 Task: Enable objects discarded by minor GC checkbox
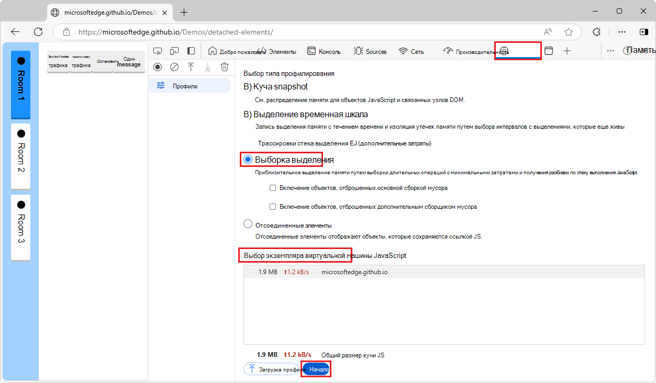(x=272, y=206)
